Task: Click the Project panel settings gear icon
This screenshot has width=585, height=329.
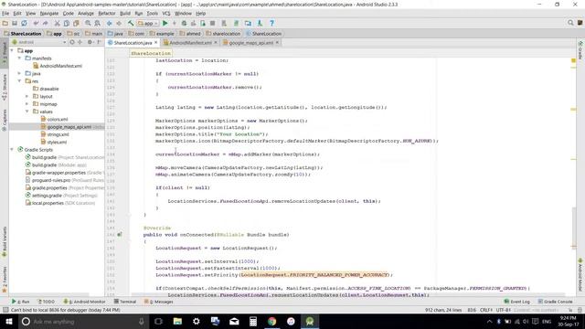Action: tap(90, 42)
